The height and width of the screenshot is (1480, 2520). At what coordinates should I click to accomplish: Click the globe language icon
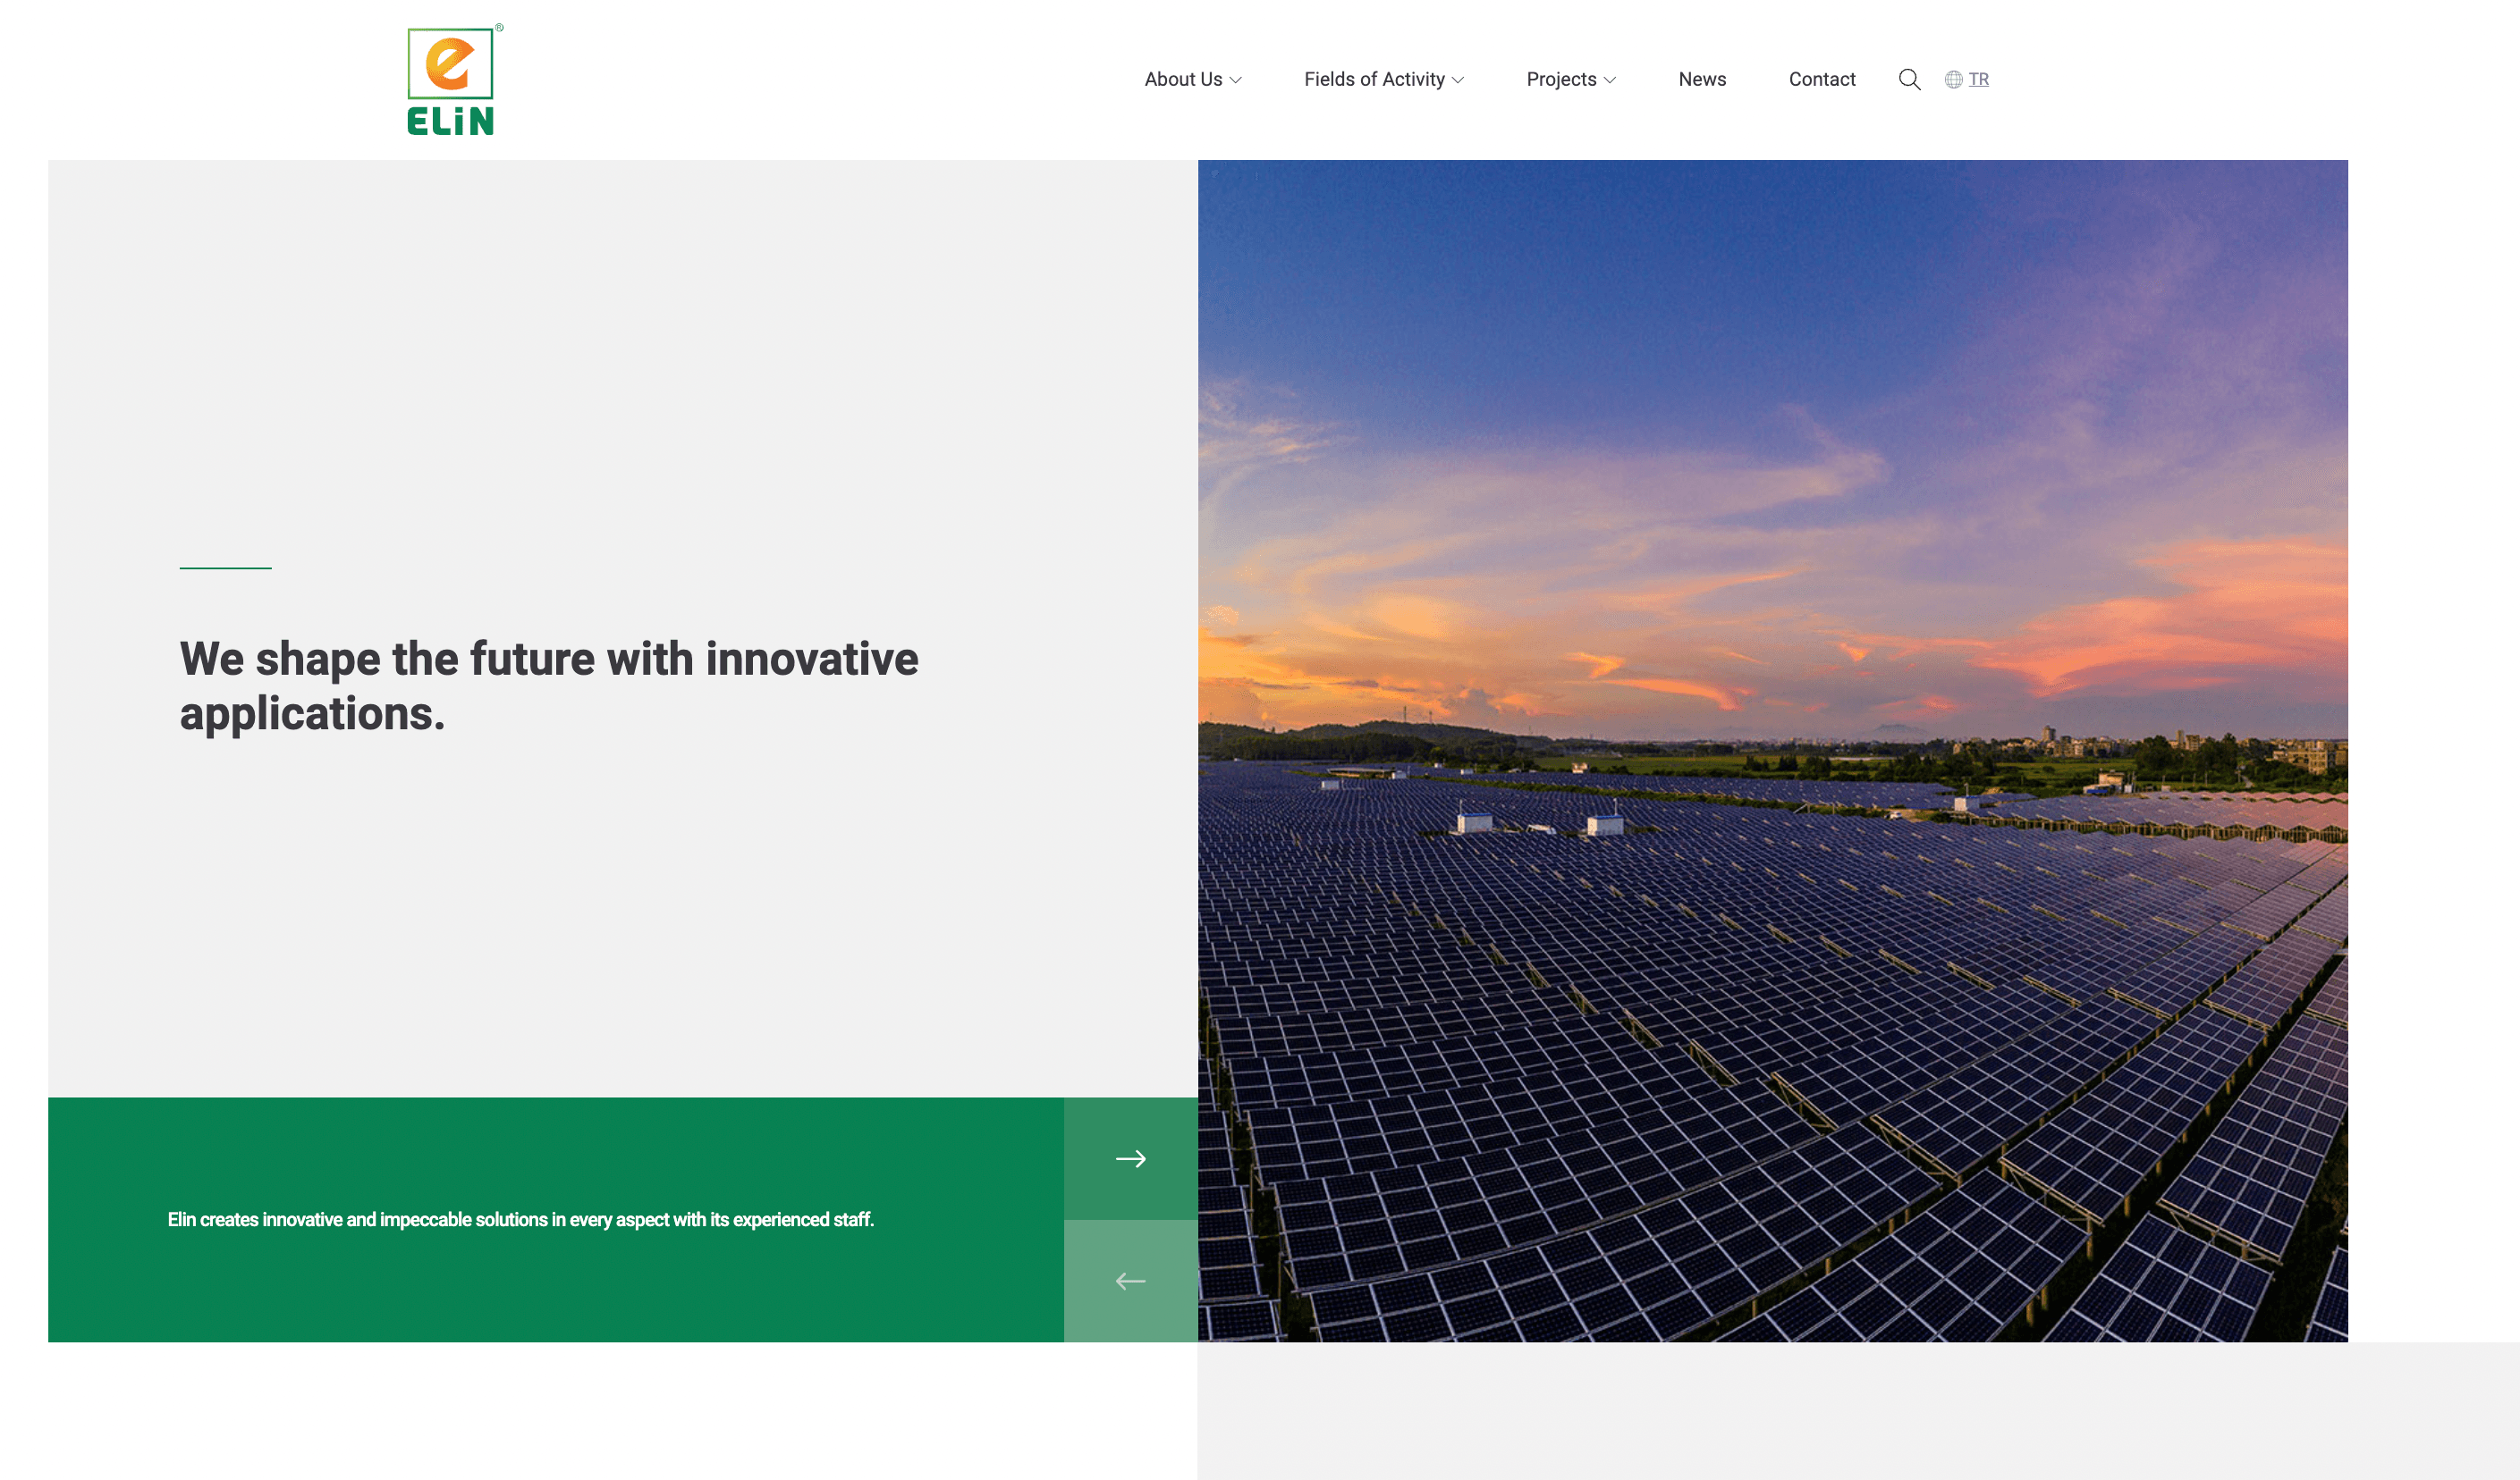[1953, 79]
